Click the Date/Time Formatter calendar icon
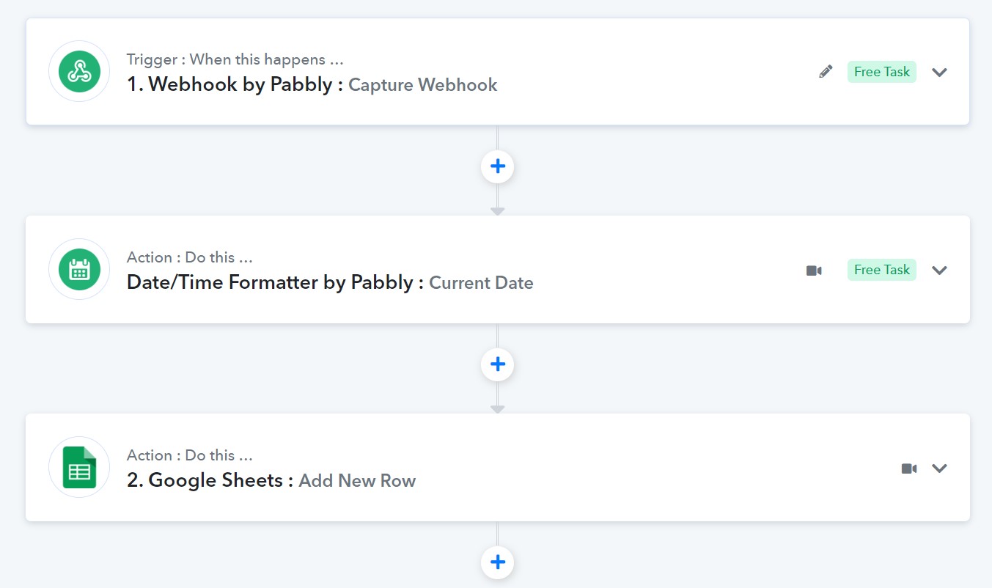 coord(79,269)
